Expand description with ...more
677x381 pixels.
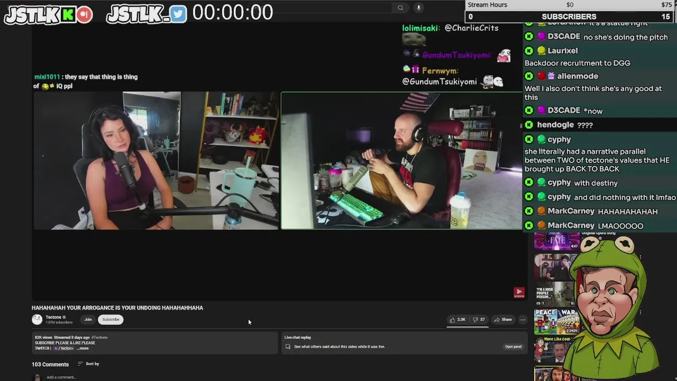tap(83, 348)
